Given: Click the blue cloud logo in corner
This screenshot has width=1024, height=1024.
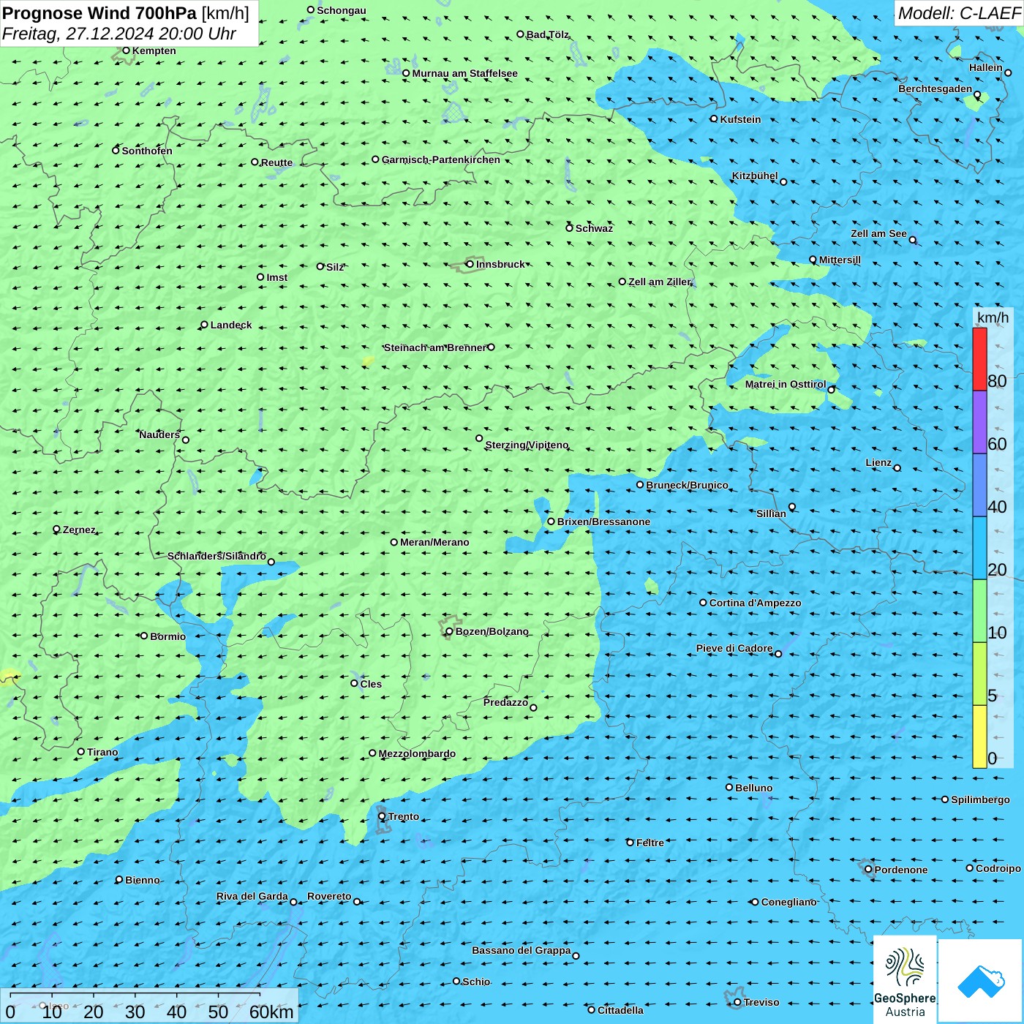Looking at the screenshot, I should [x=980, y=981].
